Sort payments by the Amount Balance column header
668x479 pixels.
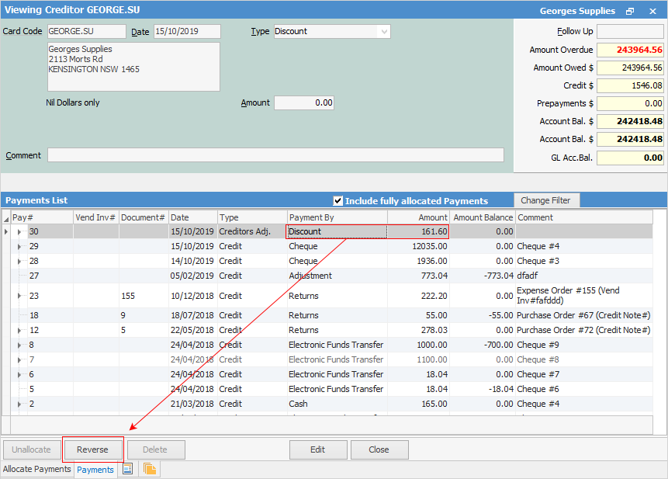coord(483,217)
